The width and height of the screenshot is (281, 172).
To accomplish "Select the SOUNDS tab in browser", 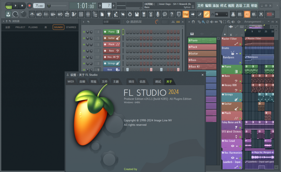I will click(x=58, y=27).
